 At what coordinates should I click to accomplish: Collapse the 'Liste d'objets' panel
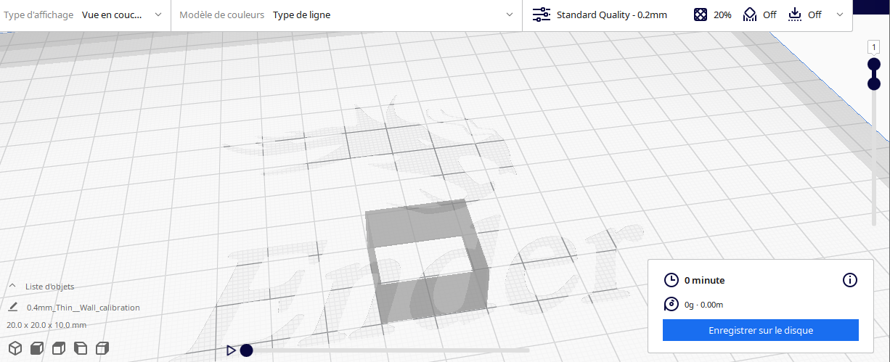(x=12, y=287)
